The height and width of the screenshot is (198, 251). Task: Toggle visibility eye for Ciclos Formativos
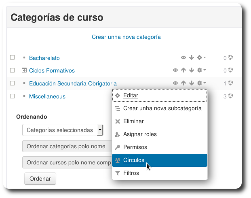tap(175, 70)
